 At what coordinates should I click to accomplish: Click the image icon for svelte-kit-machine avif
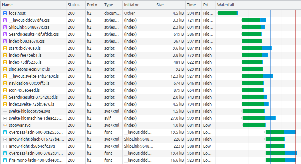5,118
